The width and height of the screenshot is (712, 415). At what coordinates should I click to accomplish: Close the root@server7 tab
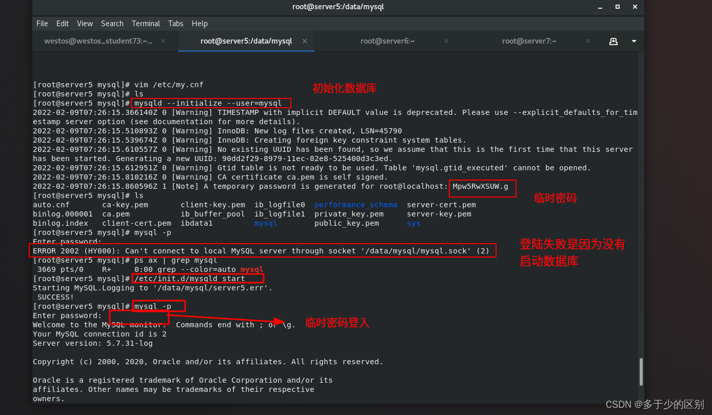click(x=588, y=41)
